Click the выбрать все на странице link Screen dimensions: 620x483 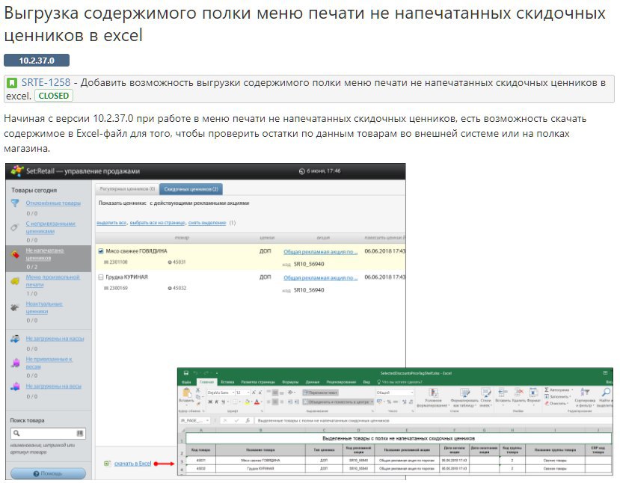(x=157, y=223)
